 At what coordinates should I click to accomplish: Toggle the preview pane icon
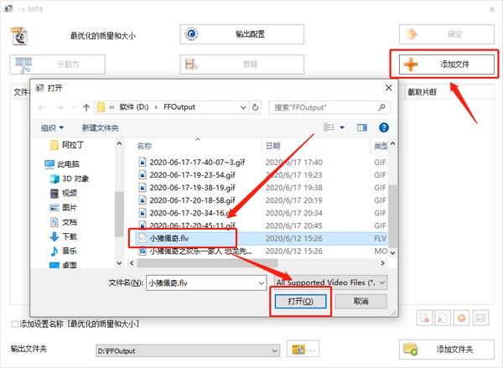tap(362, 127)
